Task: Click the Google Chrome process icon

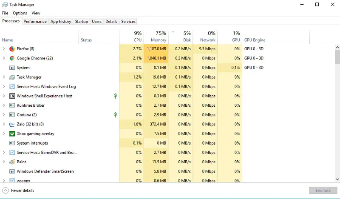Action: [x=12, y=58]
